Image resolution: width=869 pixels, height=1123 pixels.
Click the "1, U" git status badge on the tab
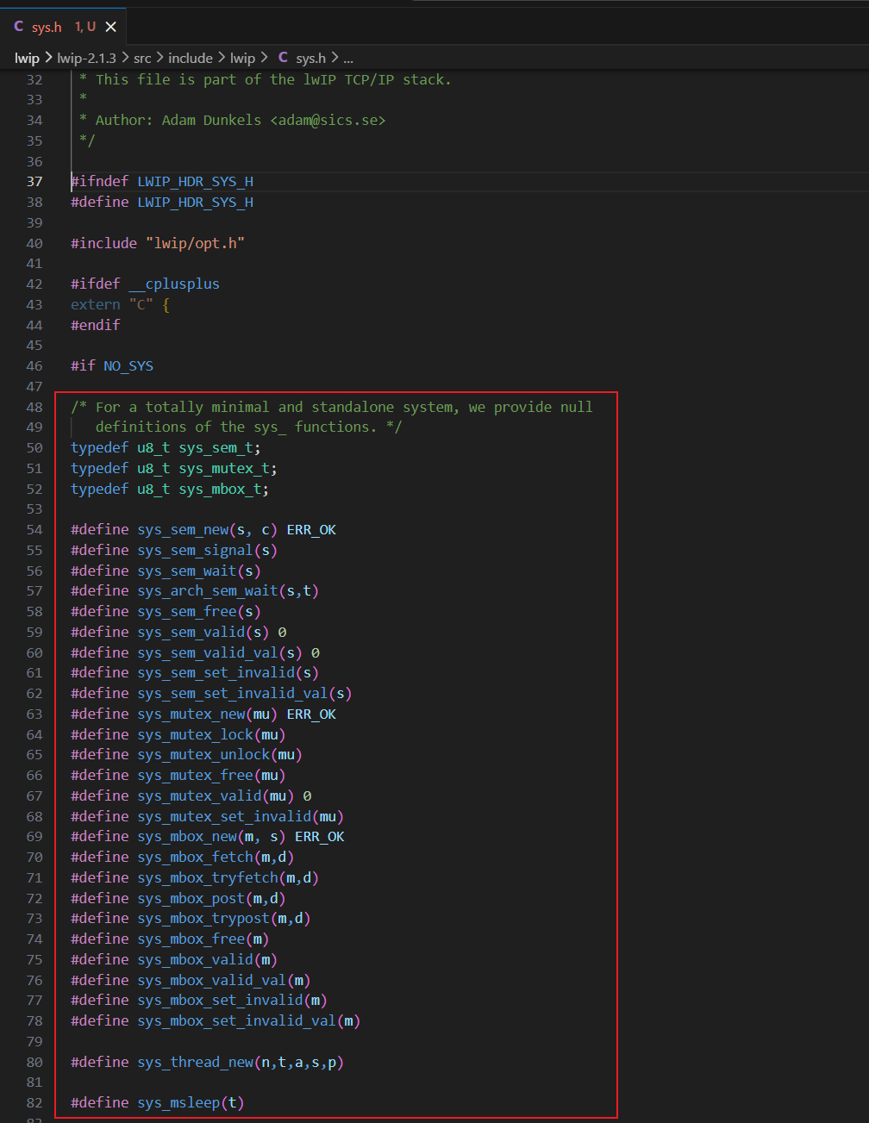pos(84,27)
